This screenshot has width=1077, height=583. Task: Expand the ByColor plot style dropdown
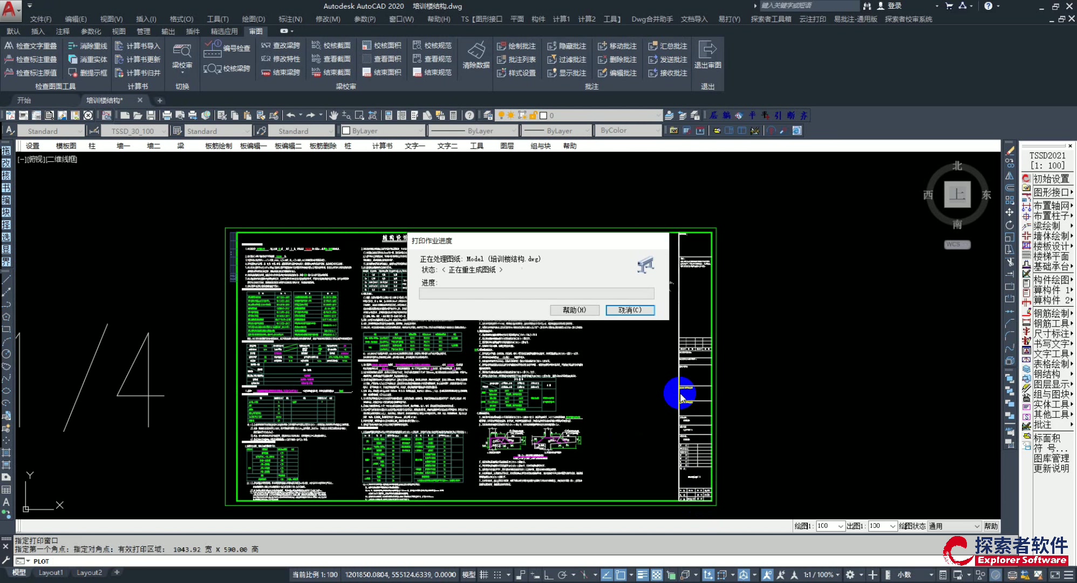[657, 131]
